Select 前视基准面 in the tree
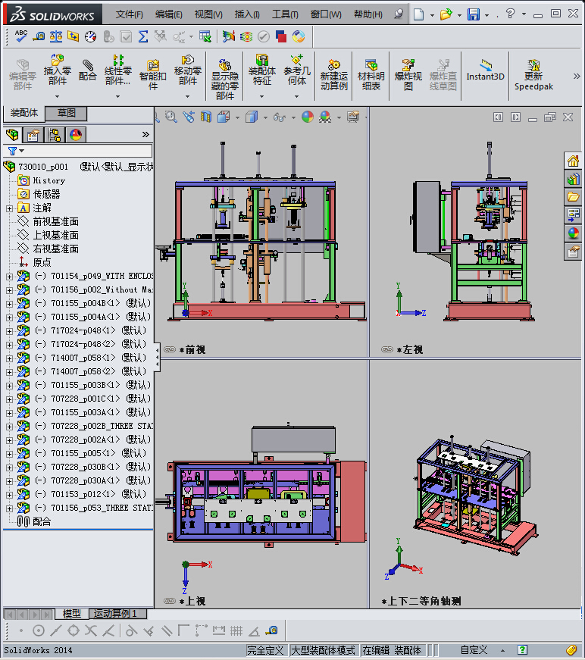Screen dimensions: 585x660 (x=55, y=221)
